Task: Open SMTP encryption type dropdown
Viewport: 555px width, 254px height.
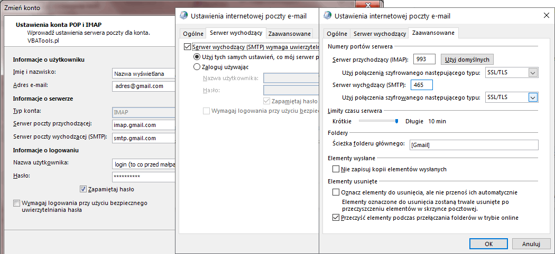Action: click(533, 97)
